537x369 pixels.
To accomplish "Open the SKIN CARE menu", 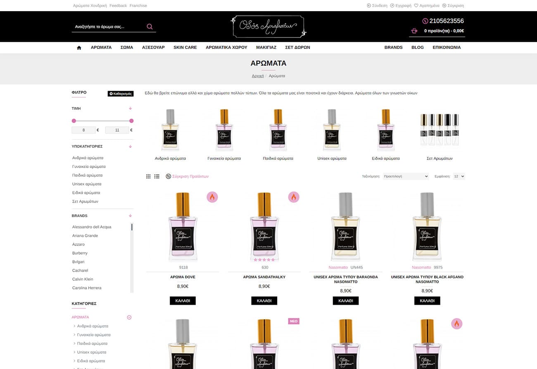I will [185, 47].
